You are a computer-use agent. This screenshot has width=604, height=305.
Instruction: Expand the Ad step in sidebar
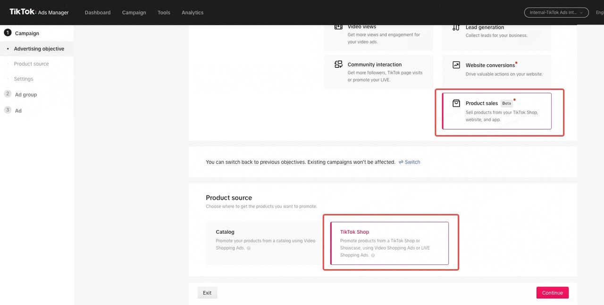pos(18,111)
